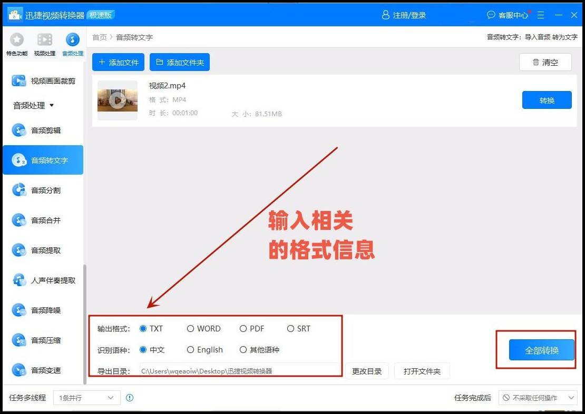This screenshot has height=414, width=585.
Task: Click 更改目录 button
Action: 367,371
